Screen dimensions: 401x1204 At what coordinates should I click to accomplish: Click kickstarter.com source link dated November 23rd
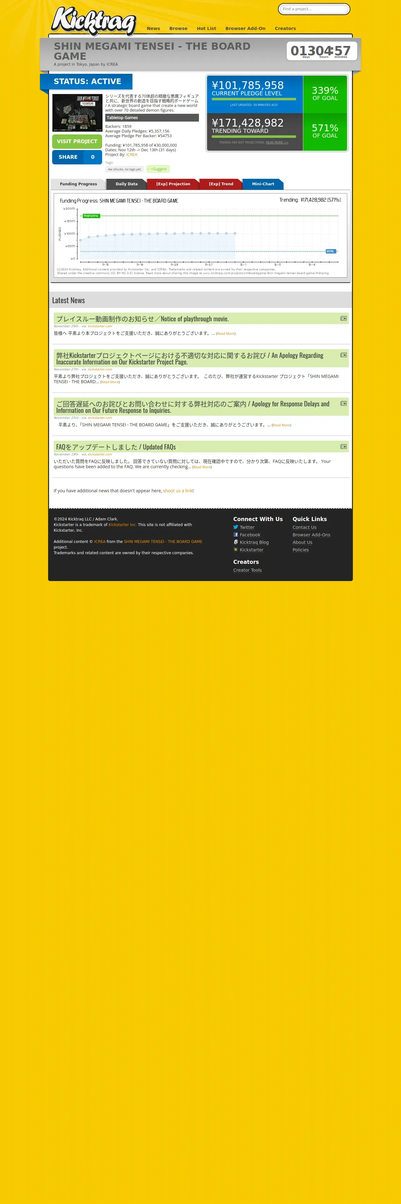pyautogui.click(x=100, y=418)
